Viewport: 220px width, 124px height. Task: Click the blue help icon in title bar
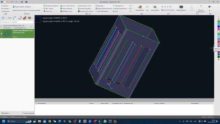(x=26, y=2)
